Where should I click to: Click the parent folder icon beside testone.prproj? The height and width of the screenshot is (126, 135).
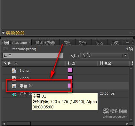pos(5,49)
